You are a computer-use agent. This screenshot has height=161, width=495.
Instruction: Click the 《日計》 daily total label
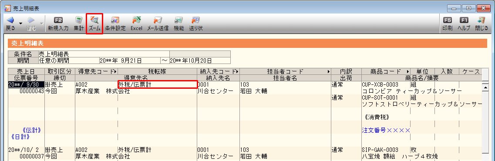pos(20,137)
